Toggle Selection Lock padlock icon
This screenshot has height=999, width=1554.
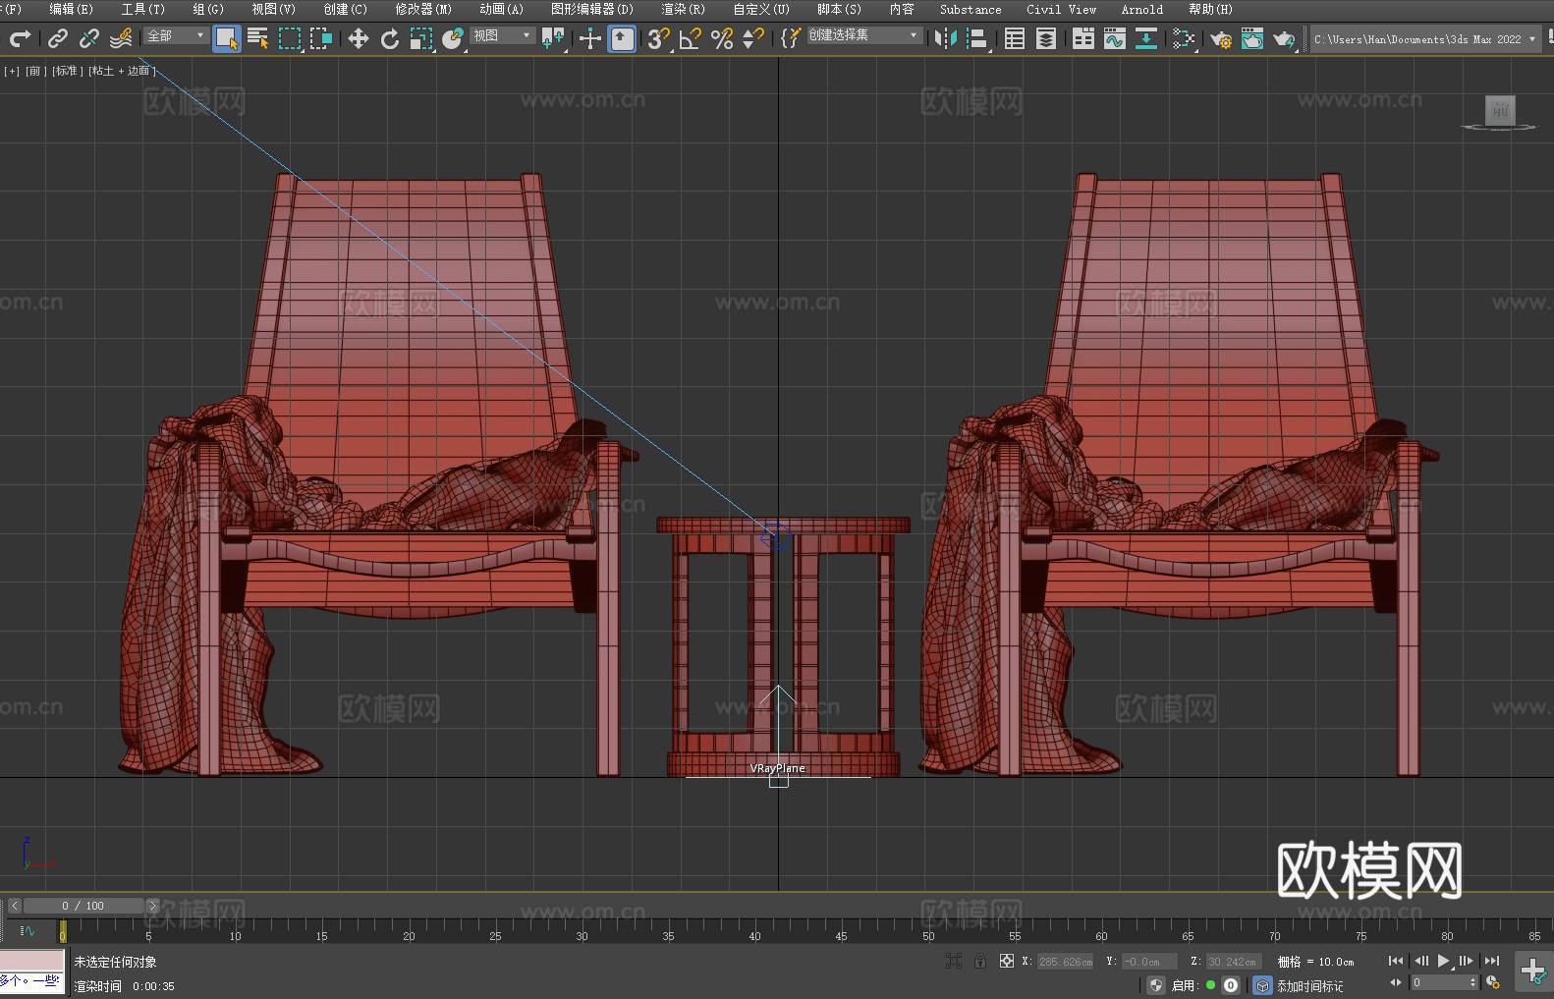[x=979, y=961]
